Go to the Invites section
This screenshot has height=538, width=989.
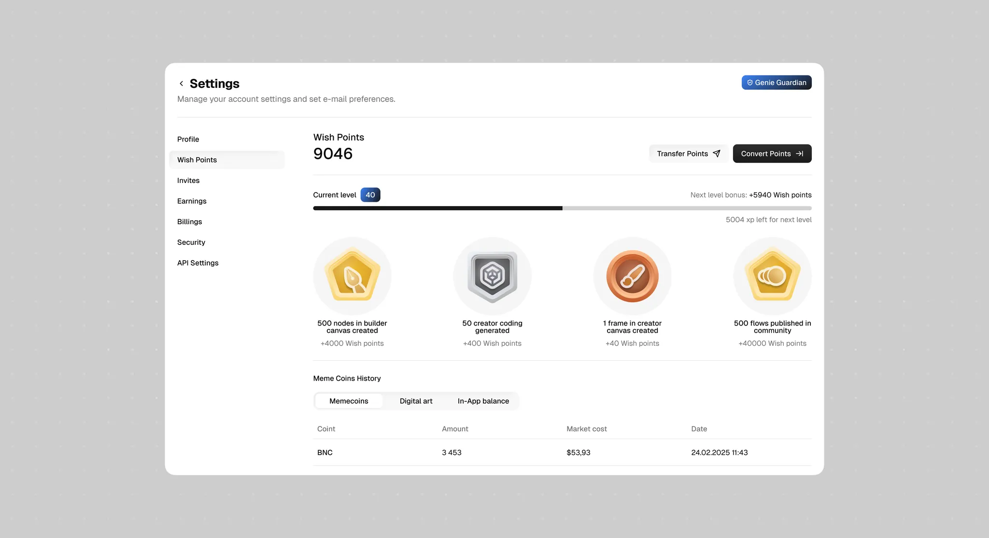[x=188, y=181]
